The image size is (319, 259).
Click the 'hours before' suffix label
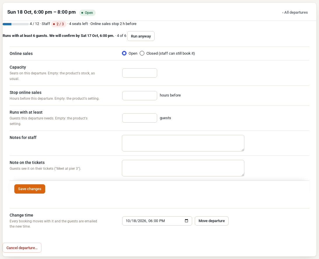[x=170, y=95]
